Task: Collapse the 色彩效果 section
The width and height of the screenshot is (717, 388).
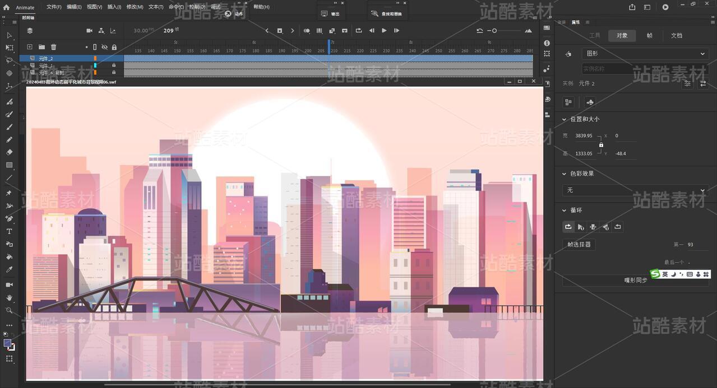Action: pos(564,174)
